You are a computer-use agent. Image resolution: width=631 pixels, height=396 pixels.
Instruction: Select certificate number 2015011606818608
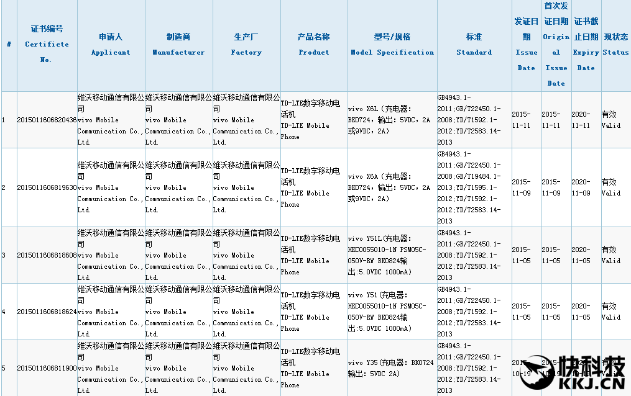[47, 255]
